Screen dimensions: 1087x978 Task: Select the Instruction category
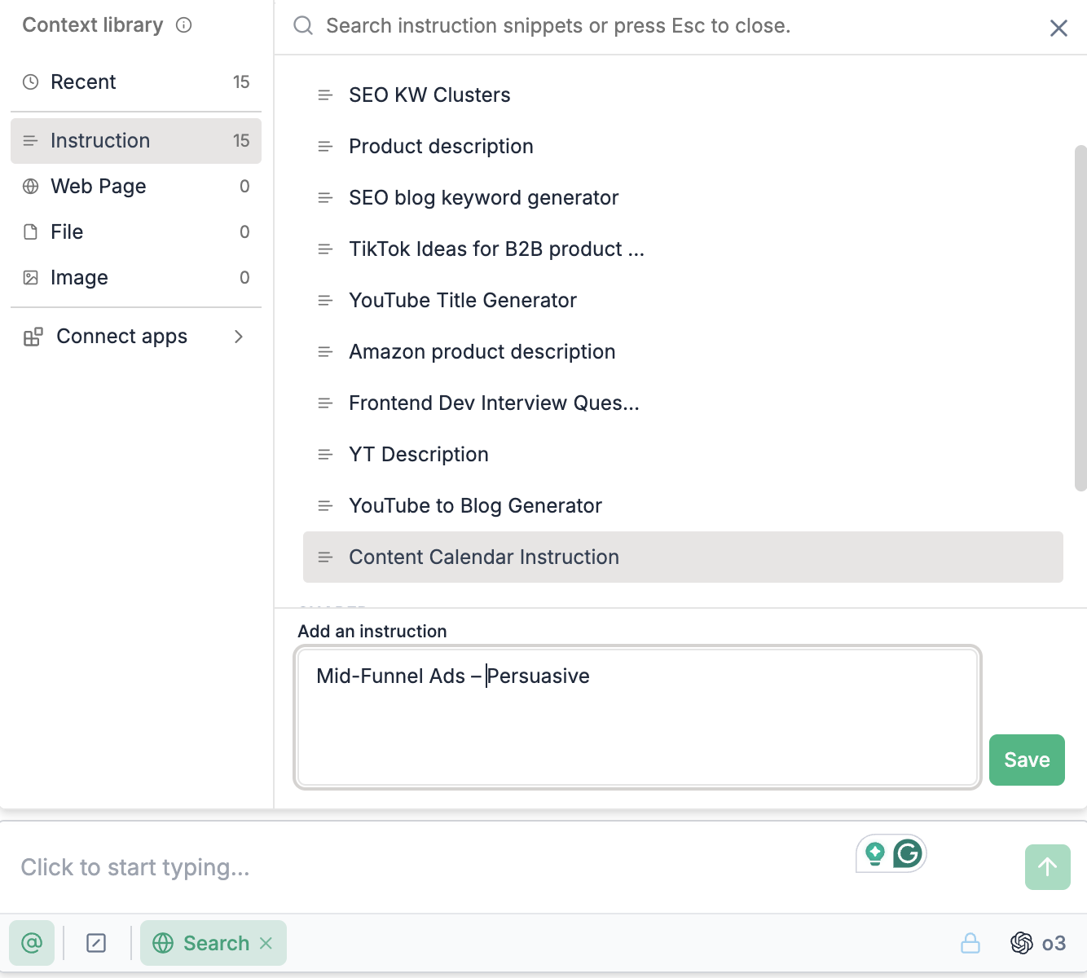[x=136, y=141]
